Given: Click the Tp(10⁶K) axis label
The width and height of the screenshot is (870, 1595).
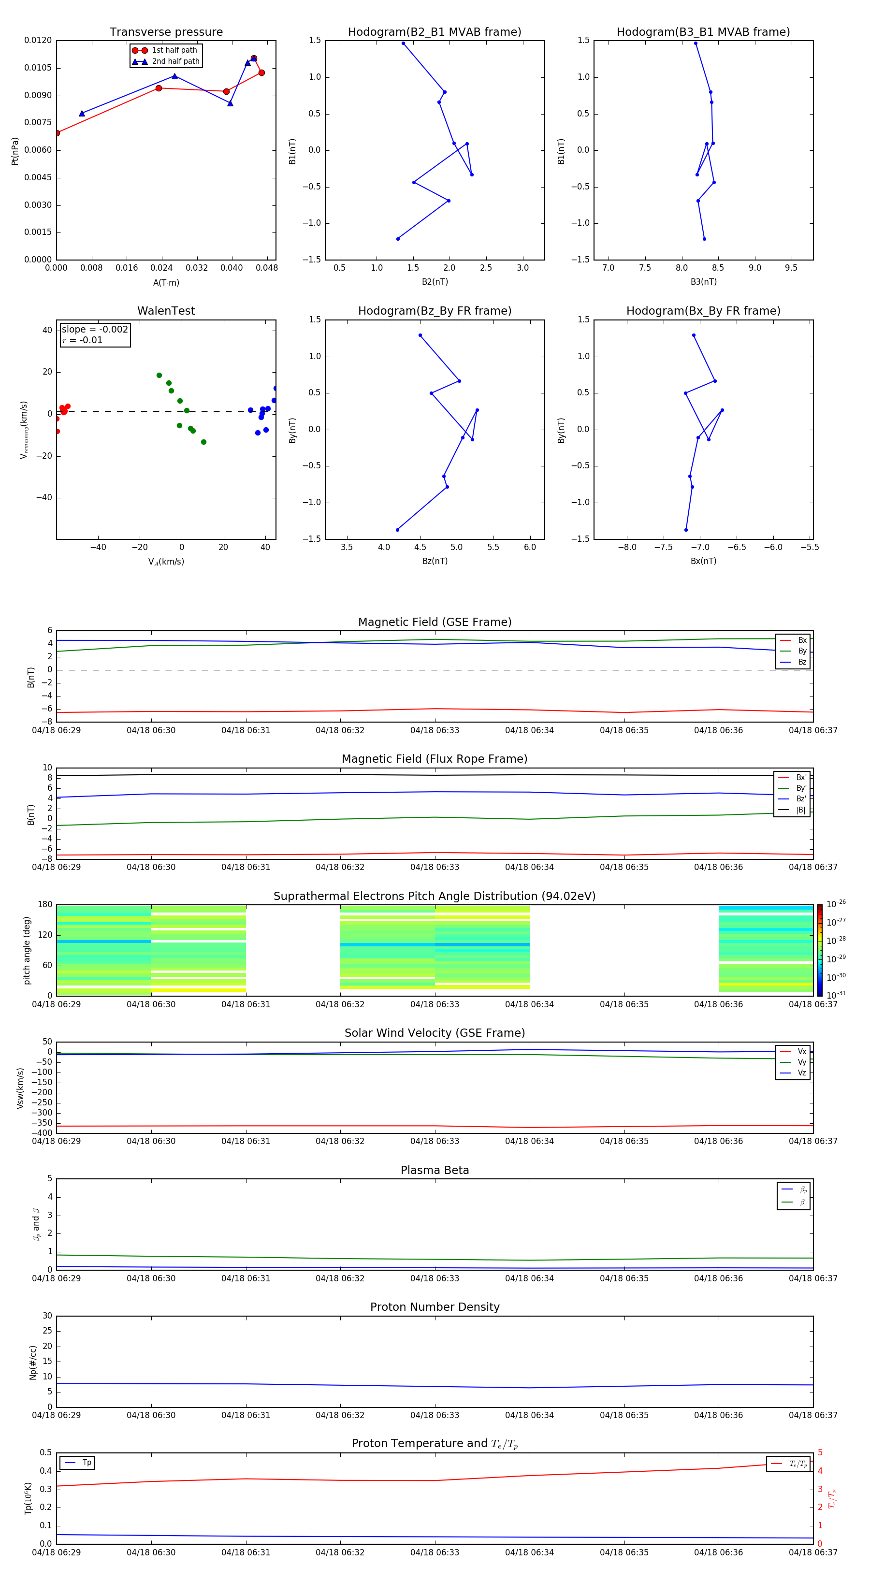Looking at the screenshot, I should click(28, 1498).
